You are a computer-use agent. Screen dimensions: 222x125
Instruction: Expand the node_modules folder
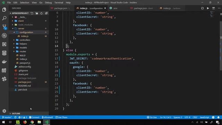pyautogui.click(x=12, y=25)
